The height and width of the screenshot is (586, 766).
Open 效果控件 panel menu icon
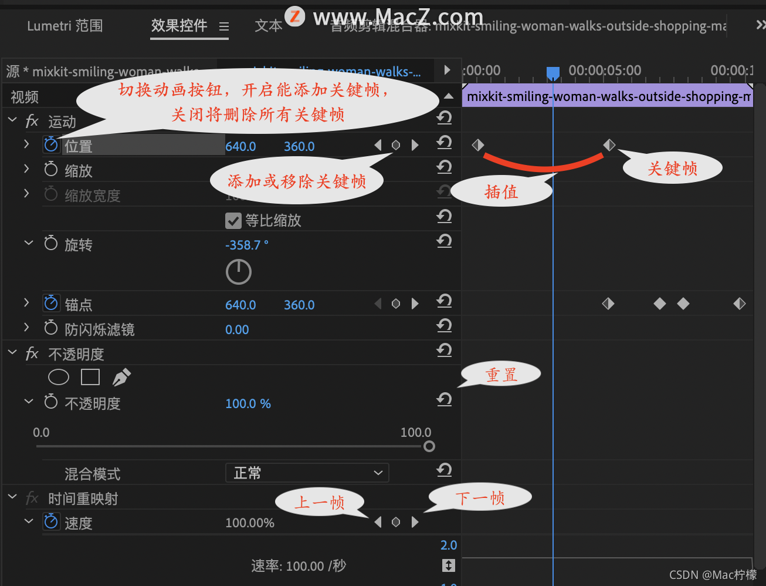(x=224, y=26)
